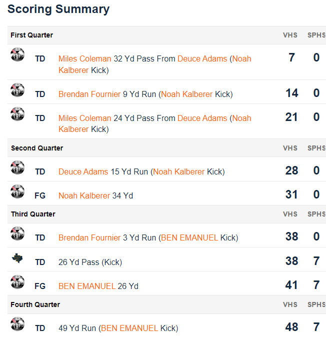Click team logo beside Noah Kalberer 34 Yd field goal
Image resolution: width=326 pixels, height=354 pixels.
pyautogui.click(x=17, y=191)
